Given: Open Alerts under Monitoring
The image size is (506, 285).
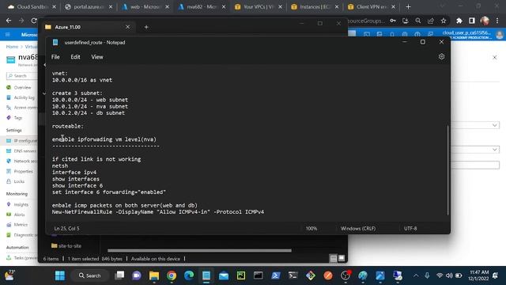Looking at the screenshot, I should tap(19, 215).
